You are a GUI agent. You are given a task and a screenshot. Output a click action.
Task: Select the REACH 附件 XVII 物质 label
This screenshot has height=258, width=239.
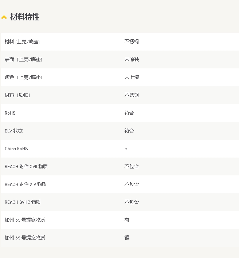click(x=26, y=167)
